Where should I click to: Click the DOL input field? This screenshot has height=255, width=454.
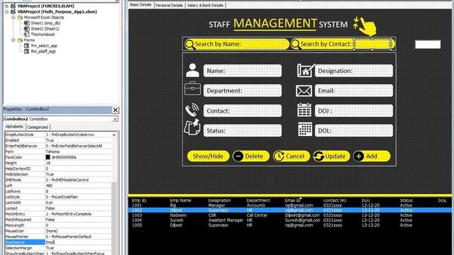coord(354,130)
